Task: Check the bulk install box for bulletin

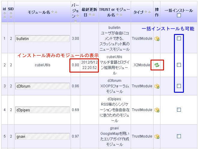Action: (179, 38)
